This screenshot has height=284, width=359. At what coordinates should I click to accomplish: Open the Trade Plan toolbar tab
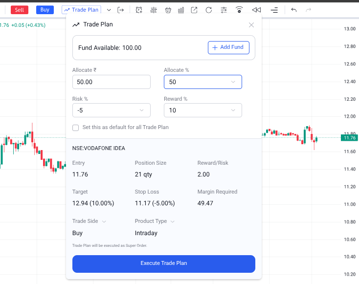tap(81, 10)
